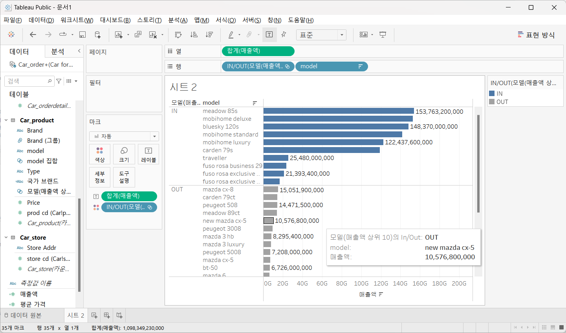This screenshot has width=566, height=333.
Task: Click the new dashboard tab icon
Action: click(107, 315)
